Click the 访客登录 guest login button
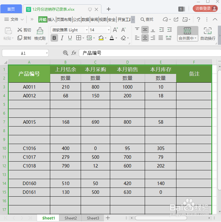This screenshot has height=222, width=221. click(205, 8)
